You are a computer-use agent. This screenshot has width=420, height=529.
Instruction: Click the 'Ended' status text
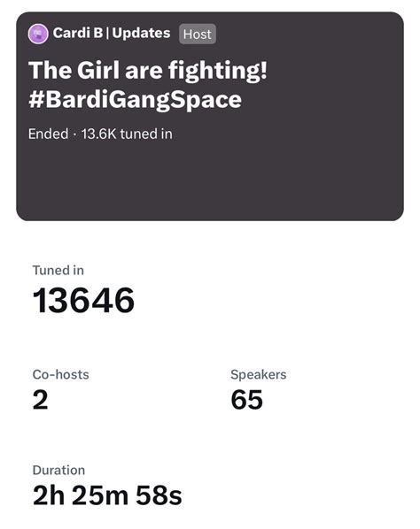click(x=49, y=134)
